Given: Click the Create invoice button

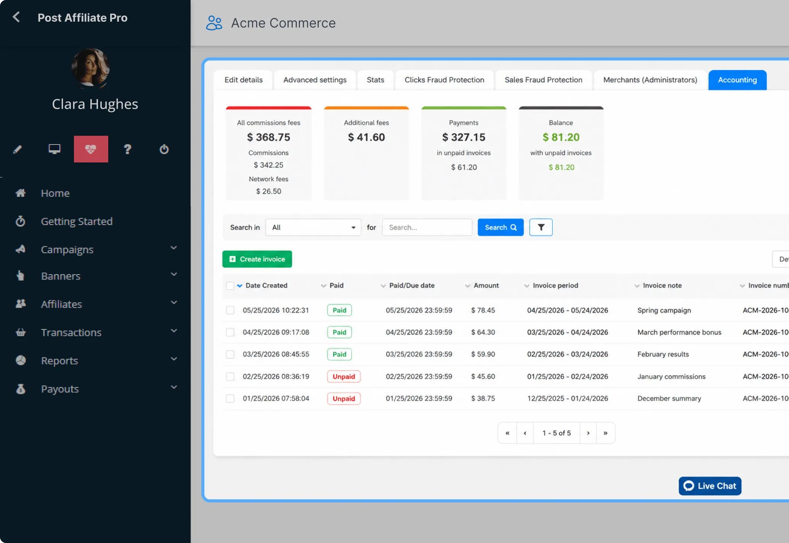Looking at the screenshot, I should (257, 259).
